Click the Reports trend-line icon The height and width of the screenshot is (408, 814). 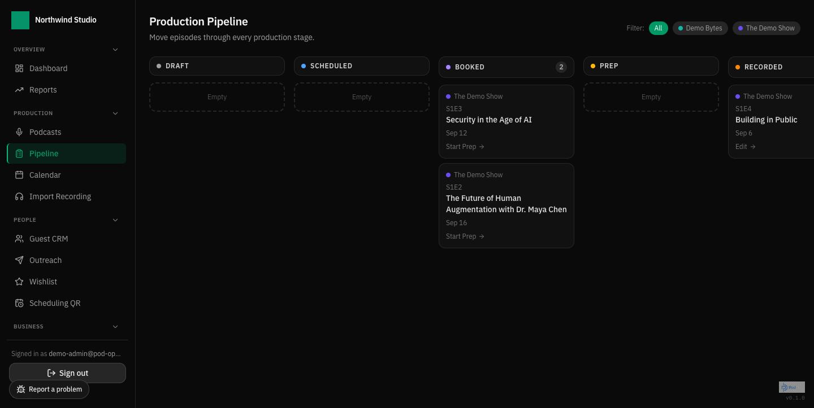click(19, 90)
